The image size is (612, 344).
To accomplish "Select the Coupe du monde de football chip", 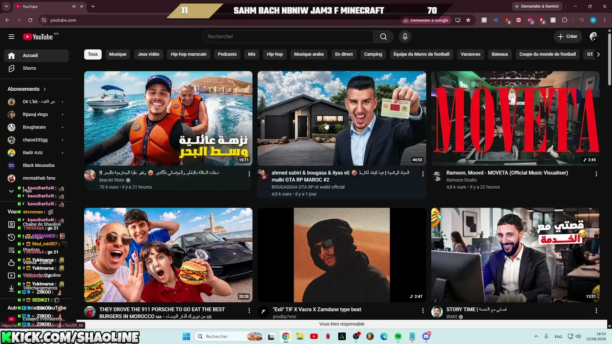I will (x=547, y=54).
